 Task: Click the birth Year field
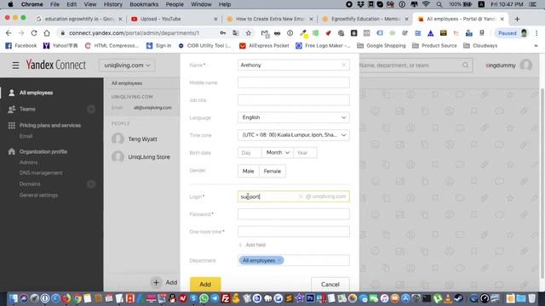pyautogui.click(x=305, y=153)
